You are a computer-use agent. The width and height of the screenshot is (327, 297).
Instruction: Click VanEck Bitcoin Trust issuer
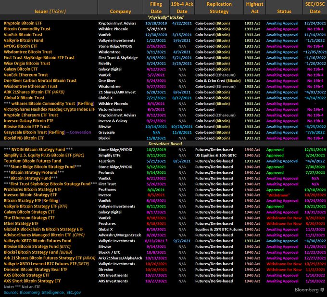pos(23,35)
